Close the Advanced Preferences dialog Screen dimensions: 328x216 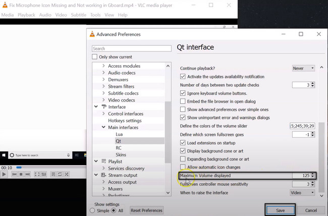point(318,34)
